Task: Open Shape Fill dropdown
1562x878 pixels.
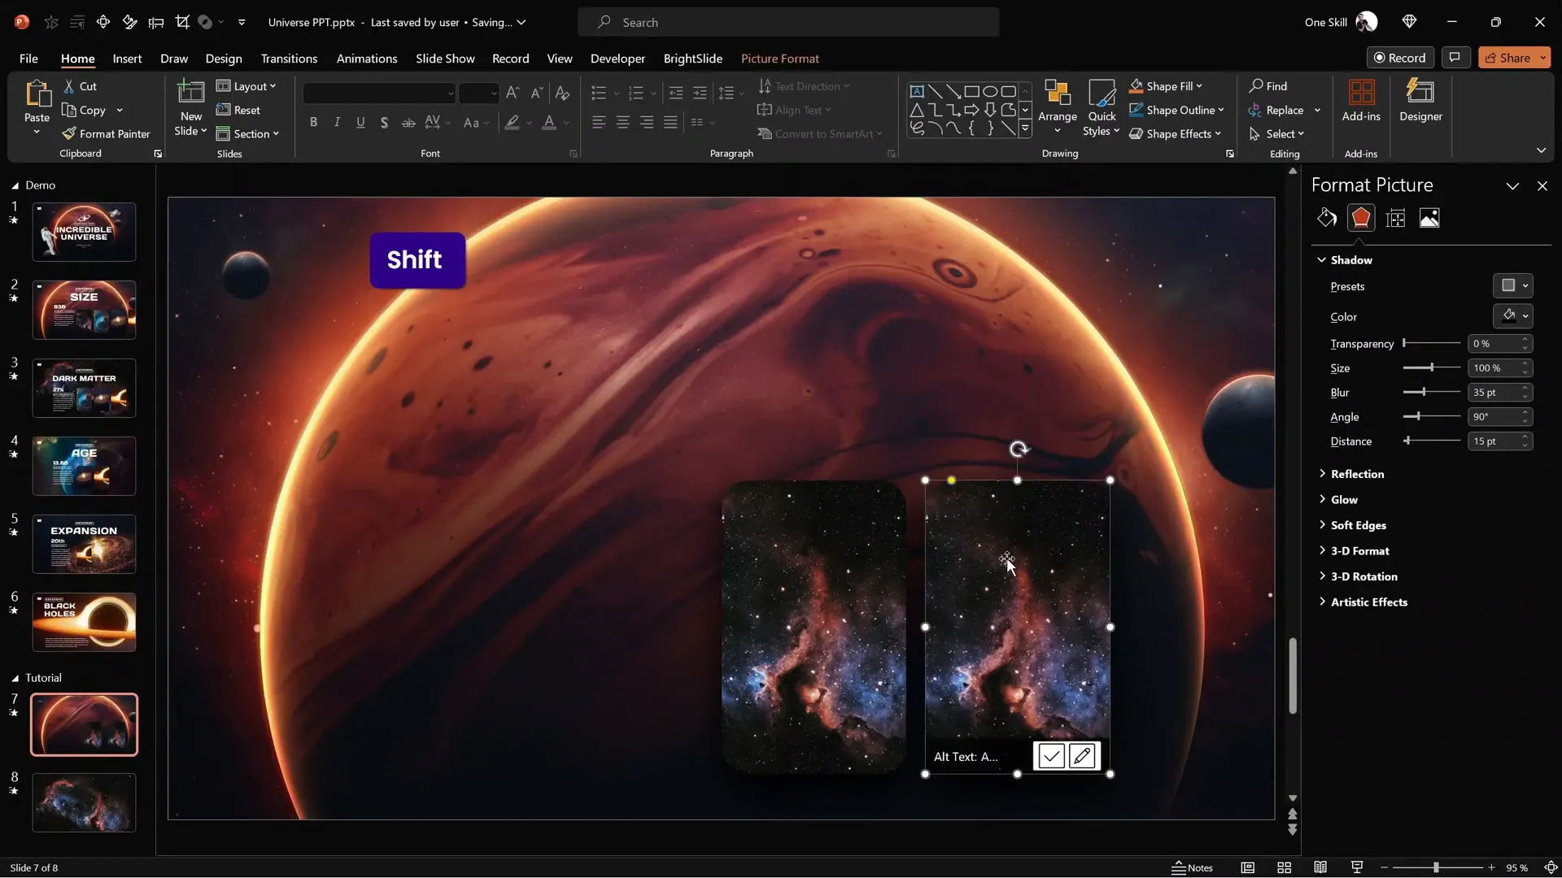Action: coord(1166,86)
